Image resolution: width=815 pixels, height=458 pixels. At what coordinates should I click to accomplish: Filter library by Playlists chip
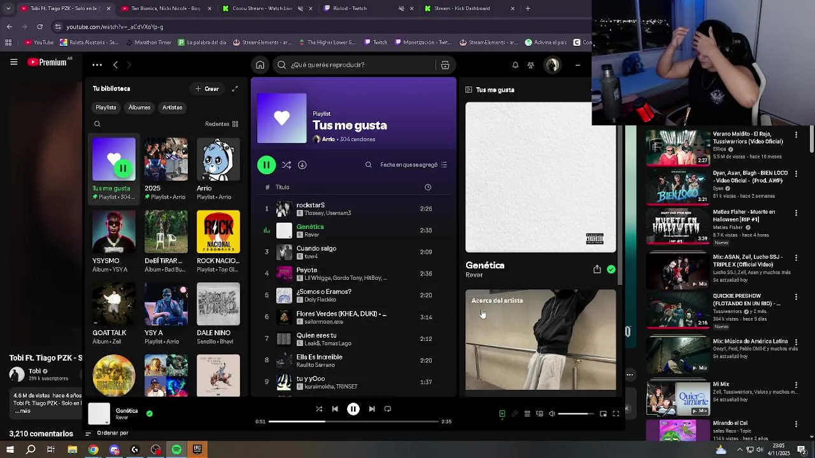(x=106, y=108)
